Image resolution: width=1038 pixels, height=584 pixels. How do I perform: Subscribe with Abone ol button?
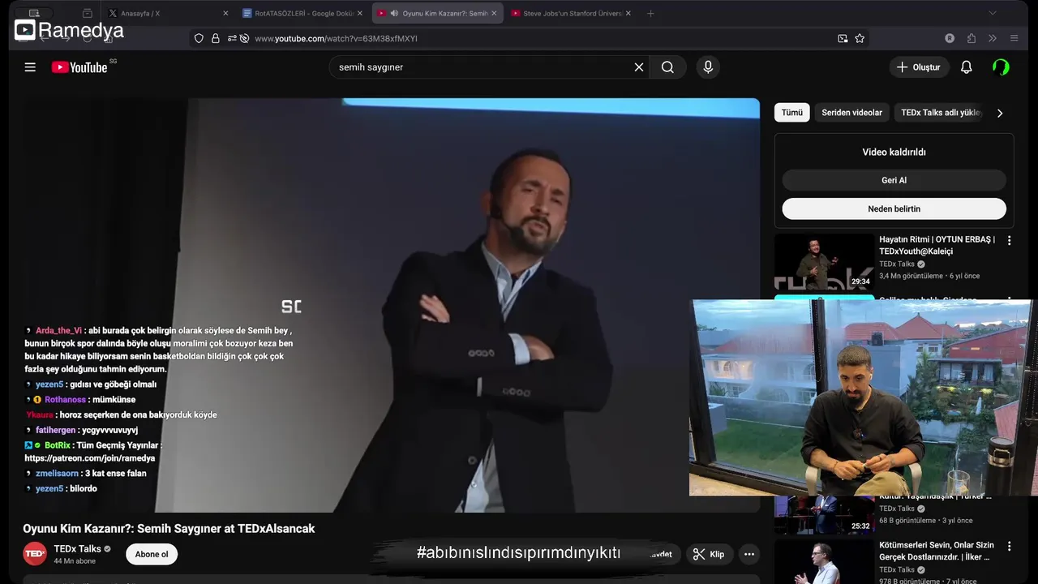pyautogui.click(x=152, y=555)
